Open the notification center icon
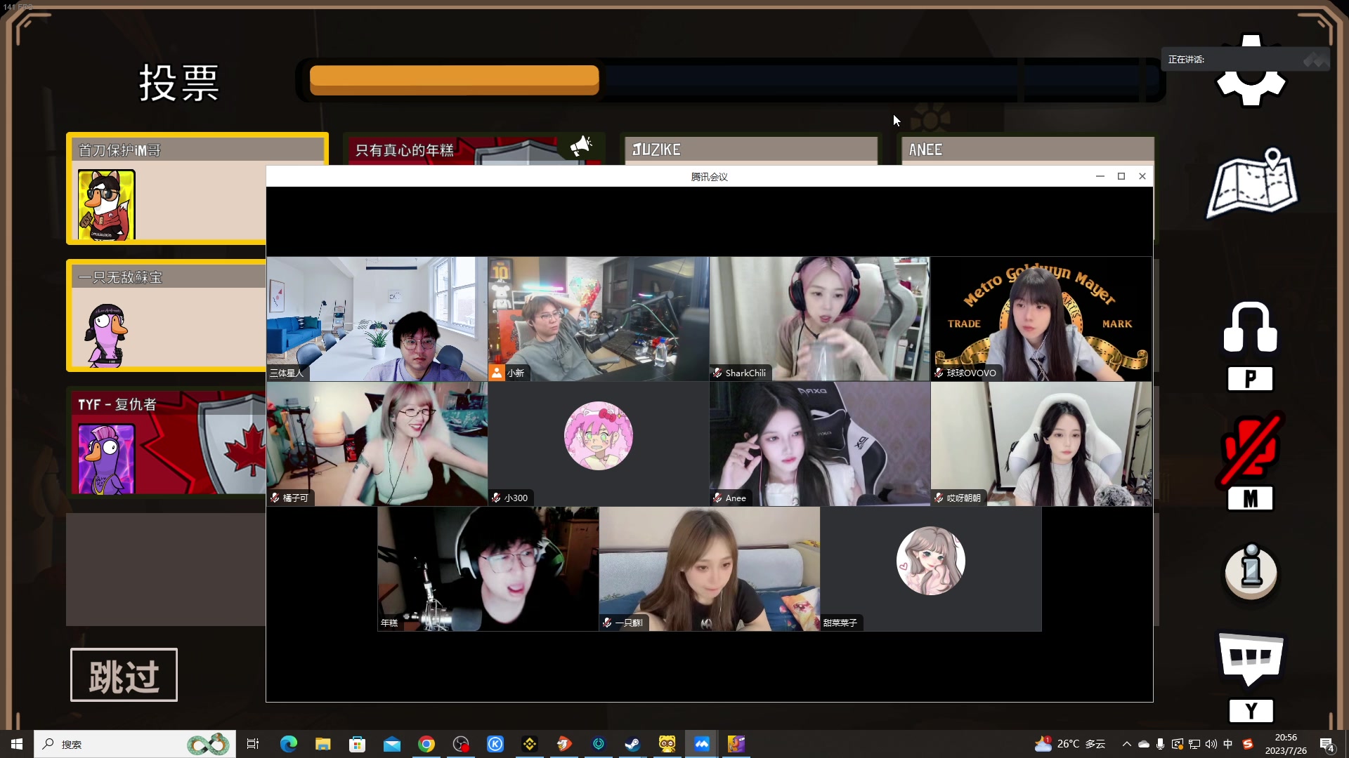The width and height of the screenshot is (1349, 758). point(1327,744)
